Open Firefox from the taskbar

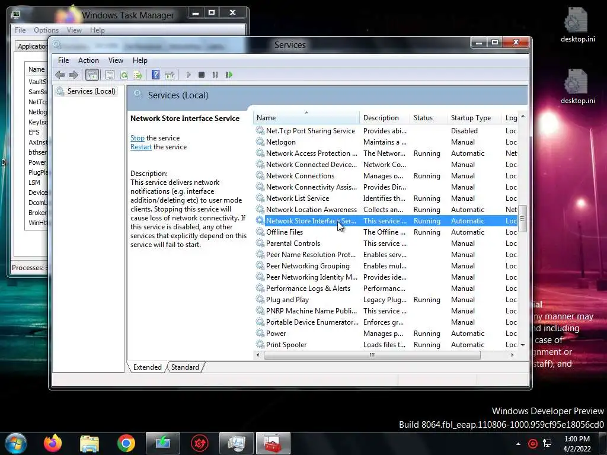click(53, 443)
